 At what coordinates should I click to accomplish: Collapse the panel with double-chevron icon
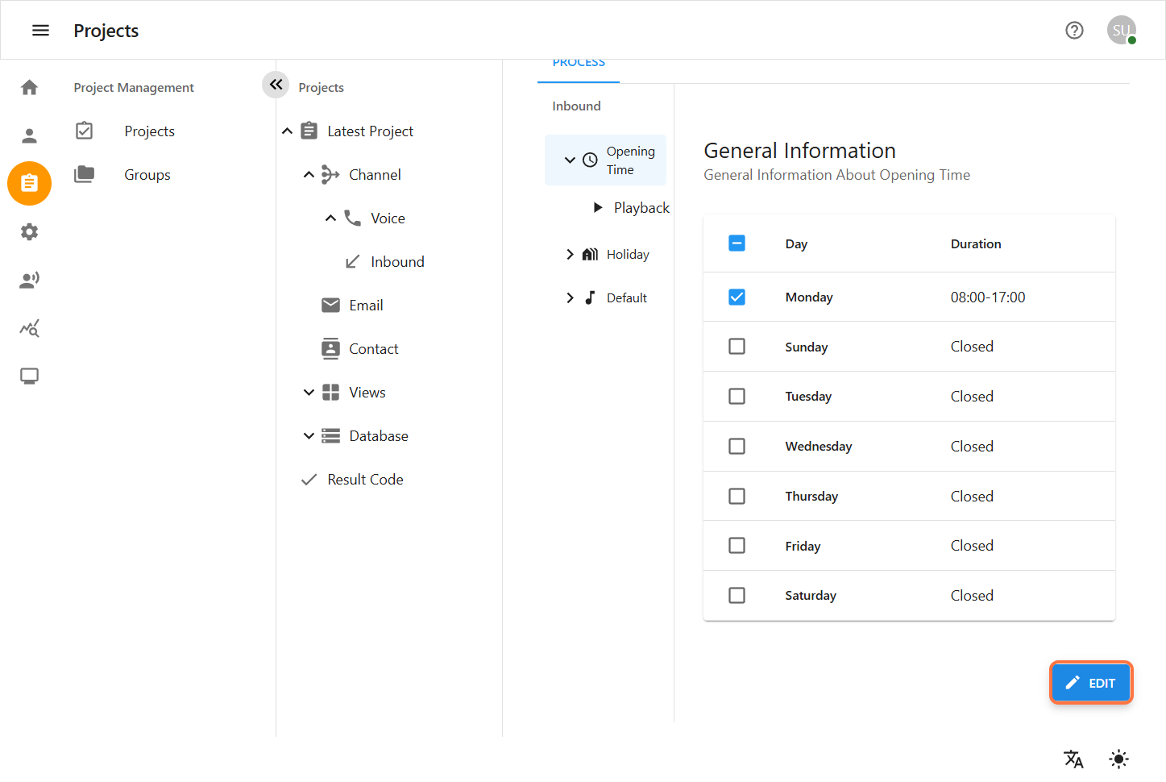pos(276,85)
